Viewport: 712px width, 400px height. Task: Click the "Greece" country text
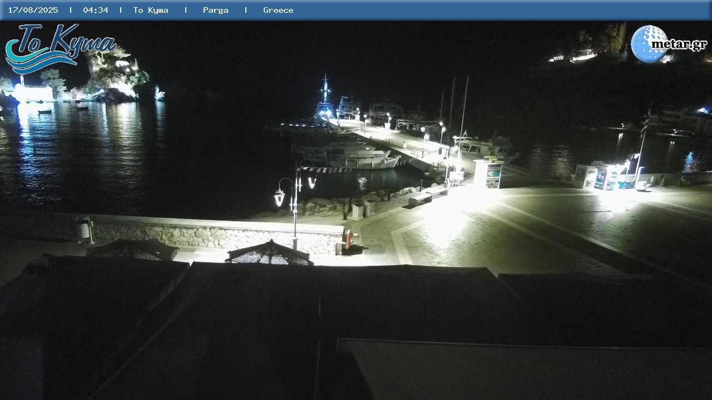[x=278, y=10]
